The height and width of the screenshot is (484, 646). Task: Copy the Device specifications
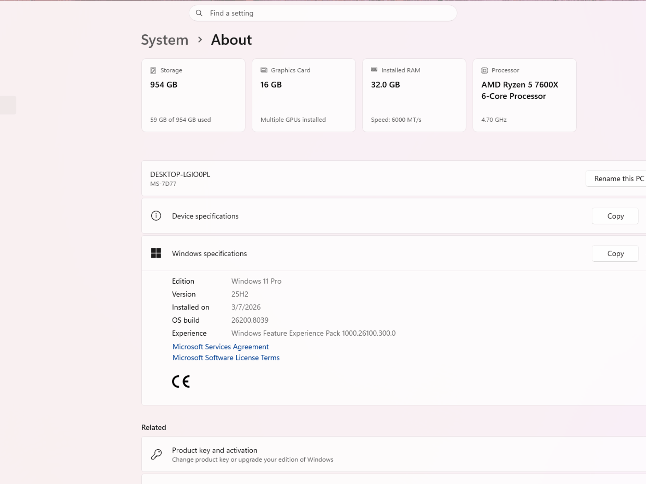coord(615,216)
